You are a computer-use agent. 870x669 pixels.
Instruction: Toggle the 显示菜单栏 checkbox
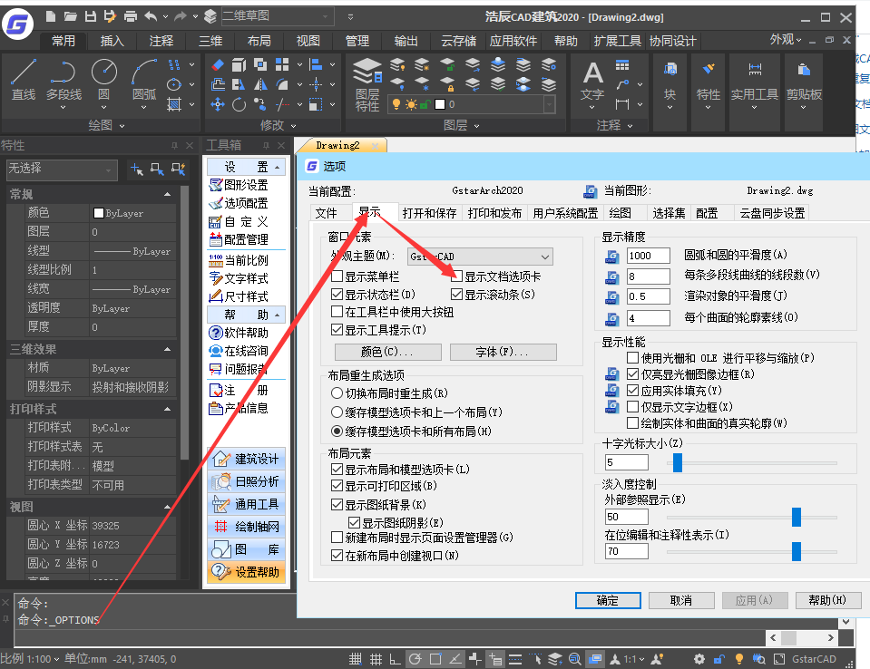pyautogui.click(x=337, y=276)
